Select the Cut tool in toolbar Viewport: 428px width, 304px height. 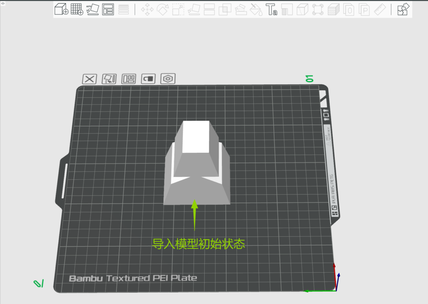point(209,9)
